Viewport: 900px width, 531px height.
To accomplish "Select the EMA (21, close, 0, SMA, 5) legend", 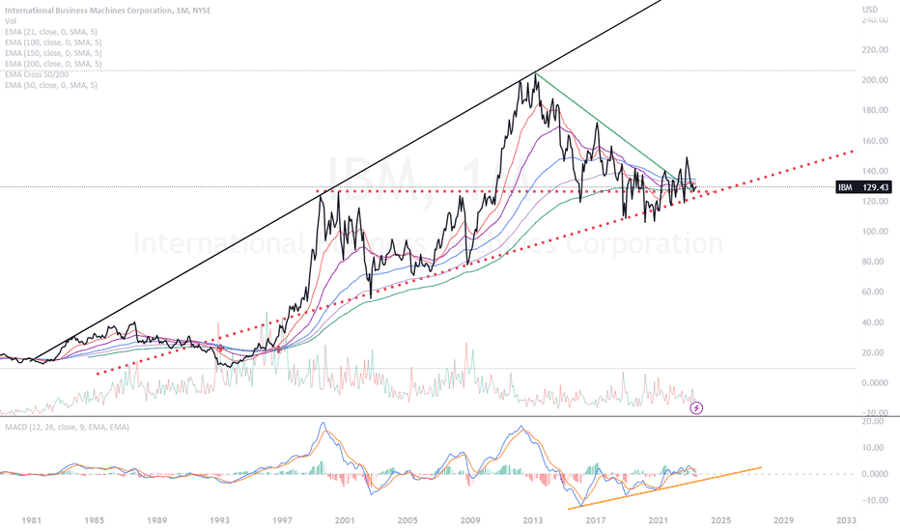I will click(x=51, y=32).
